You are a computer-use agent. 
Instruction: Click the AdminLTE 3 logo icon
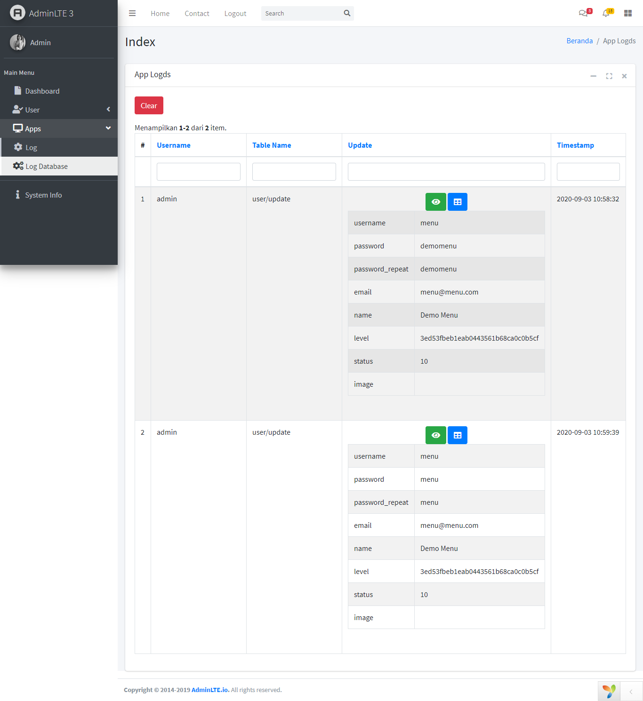pos(17,13)
